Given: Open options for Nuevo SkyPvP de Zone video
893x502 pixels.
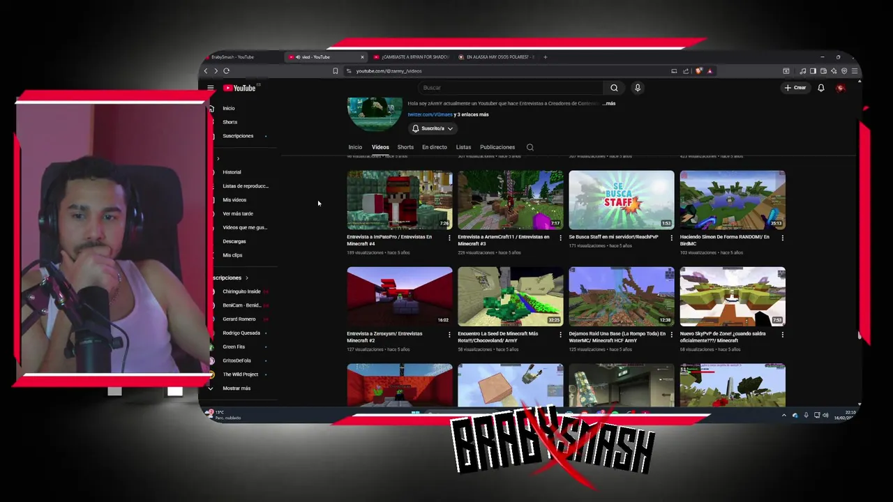Looking at the screenshot, I should [782, 335].
